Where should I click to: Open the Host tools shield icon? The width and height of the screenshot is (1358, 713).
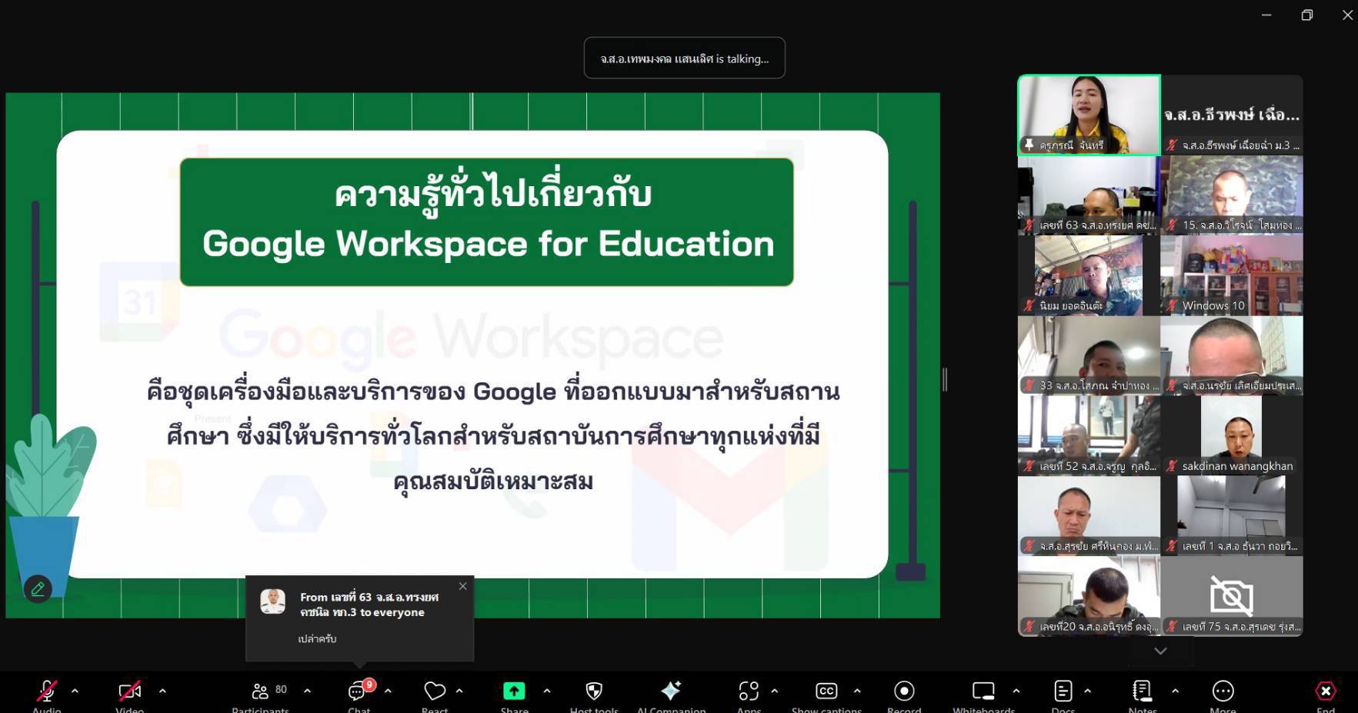pyautogui.click(x=594, y=691)
